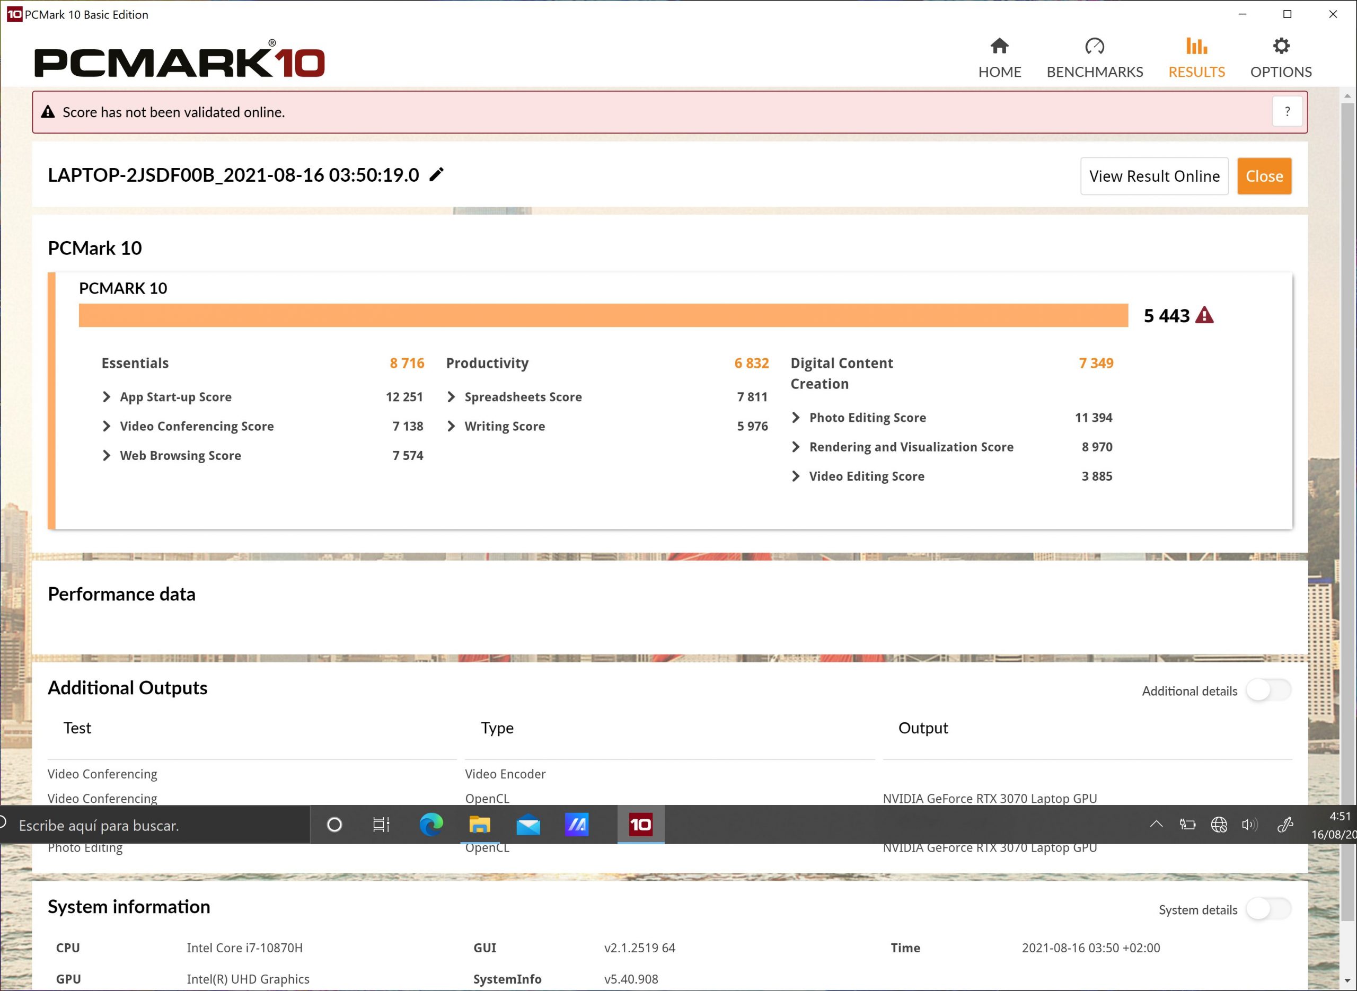
Task: Click the RESULTS bar chart icon
Action: [1196, 46]
